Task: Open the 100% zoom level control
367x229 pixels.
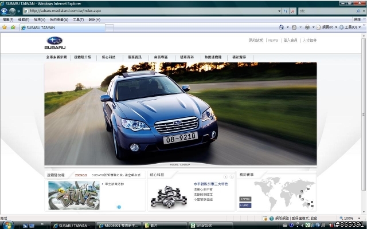Action: point(350,218)
